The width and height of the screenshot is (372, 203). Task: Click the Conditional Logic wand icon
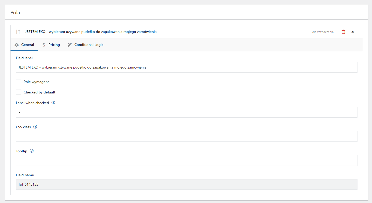(70, 45)
